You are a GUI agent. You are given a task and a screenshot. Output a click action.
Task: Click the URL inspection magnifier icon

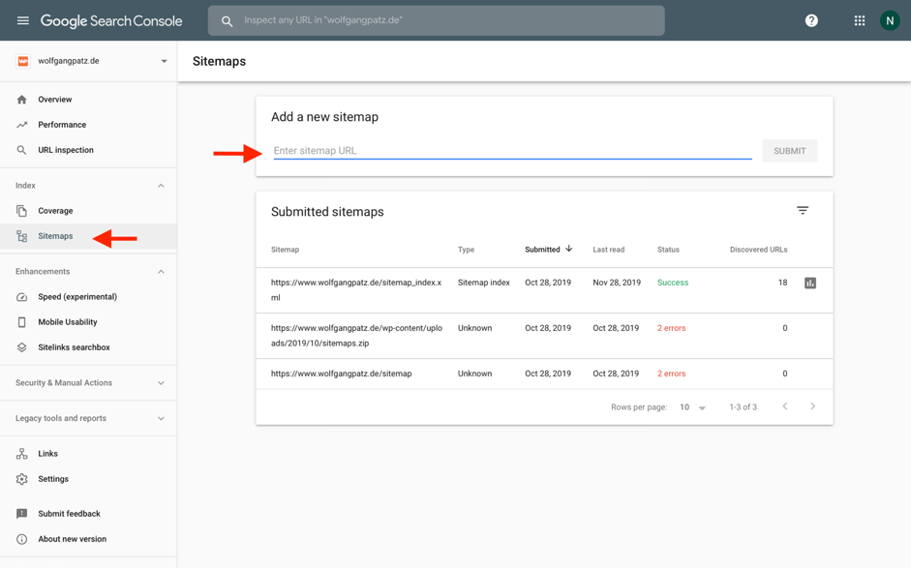pos(21,150)
